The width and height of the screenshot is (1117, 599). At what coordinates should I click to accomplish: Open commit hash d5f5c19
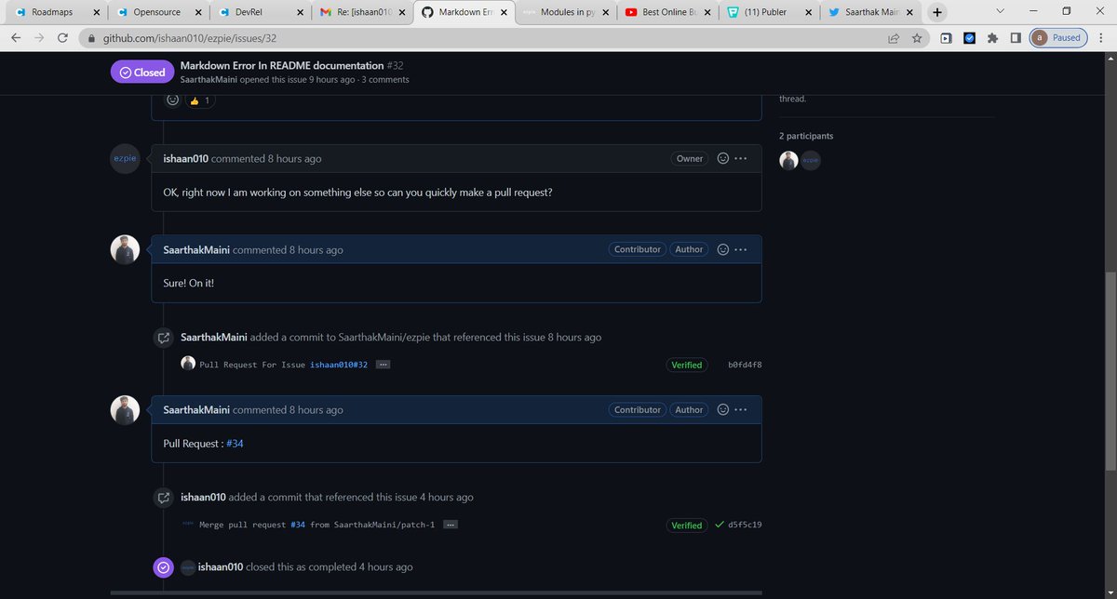point(745,525)
